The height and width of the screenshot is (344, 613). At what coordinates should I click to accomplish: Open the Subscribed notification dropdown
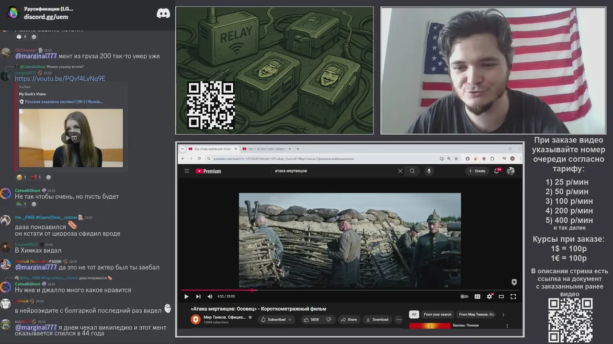point(276,320)
